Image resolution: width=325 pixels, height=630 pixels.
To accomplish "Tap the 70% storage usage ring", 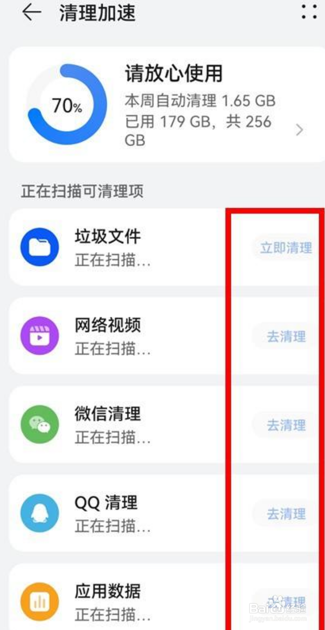I will pyautogui.click(x=67, y=105).
